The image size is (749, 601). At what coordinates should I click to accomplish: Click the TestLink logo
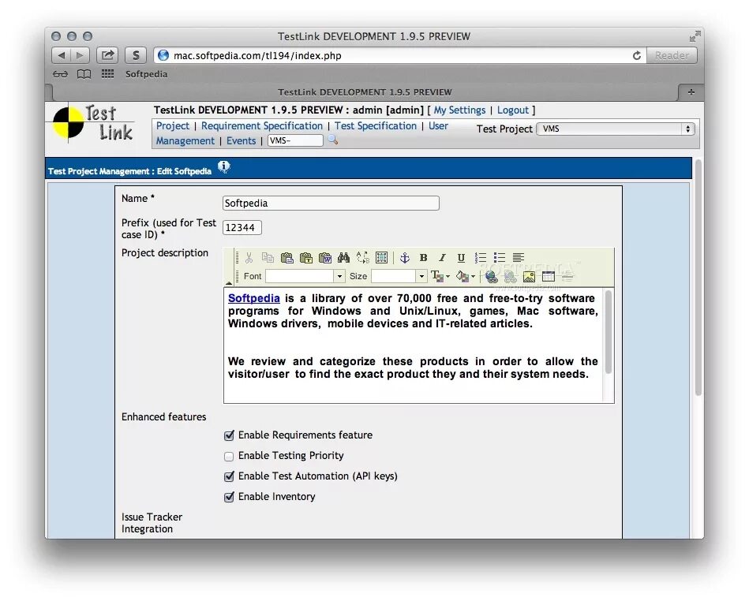[92, 123]
